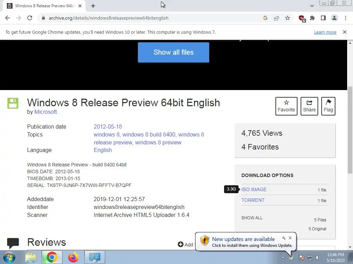Close the Windows 8 Release Preview tab
Image resolution: width=353 pixels, height=264 pixels.
coord(80,6)
